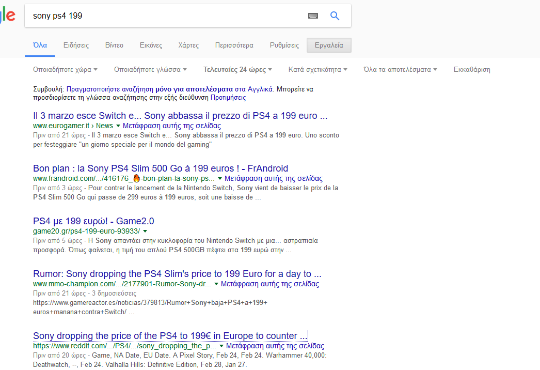
Task: Expand the Οποιαδήποτε χώρα dropdown
Action: pos(65,69)
